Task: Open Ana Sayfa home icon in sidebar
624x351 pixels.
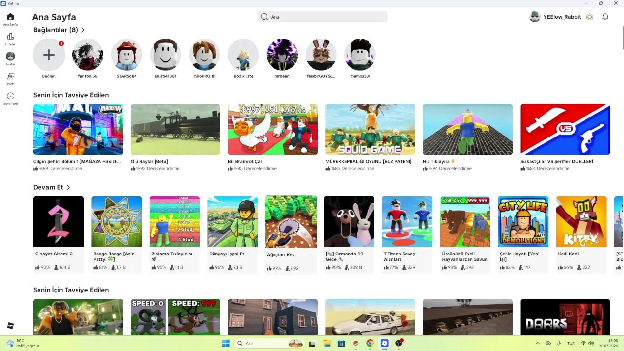Action: tap(10, 17)
